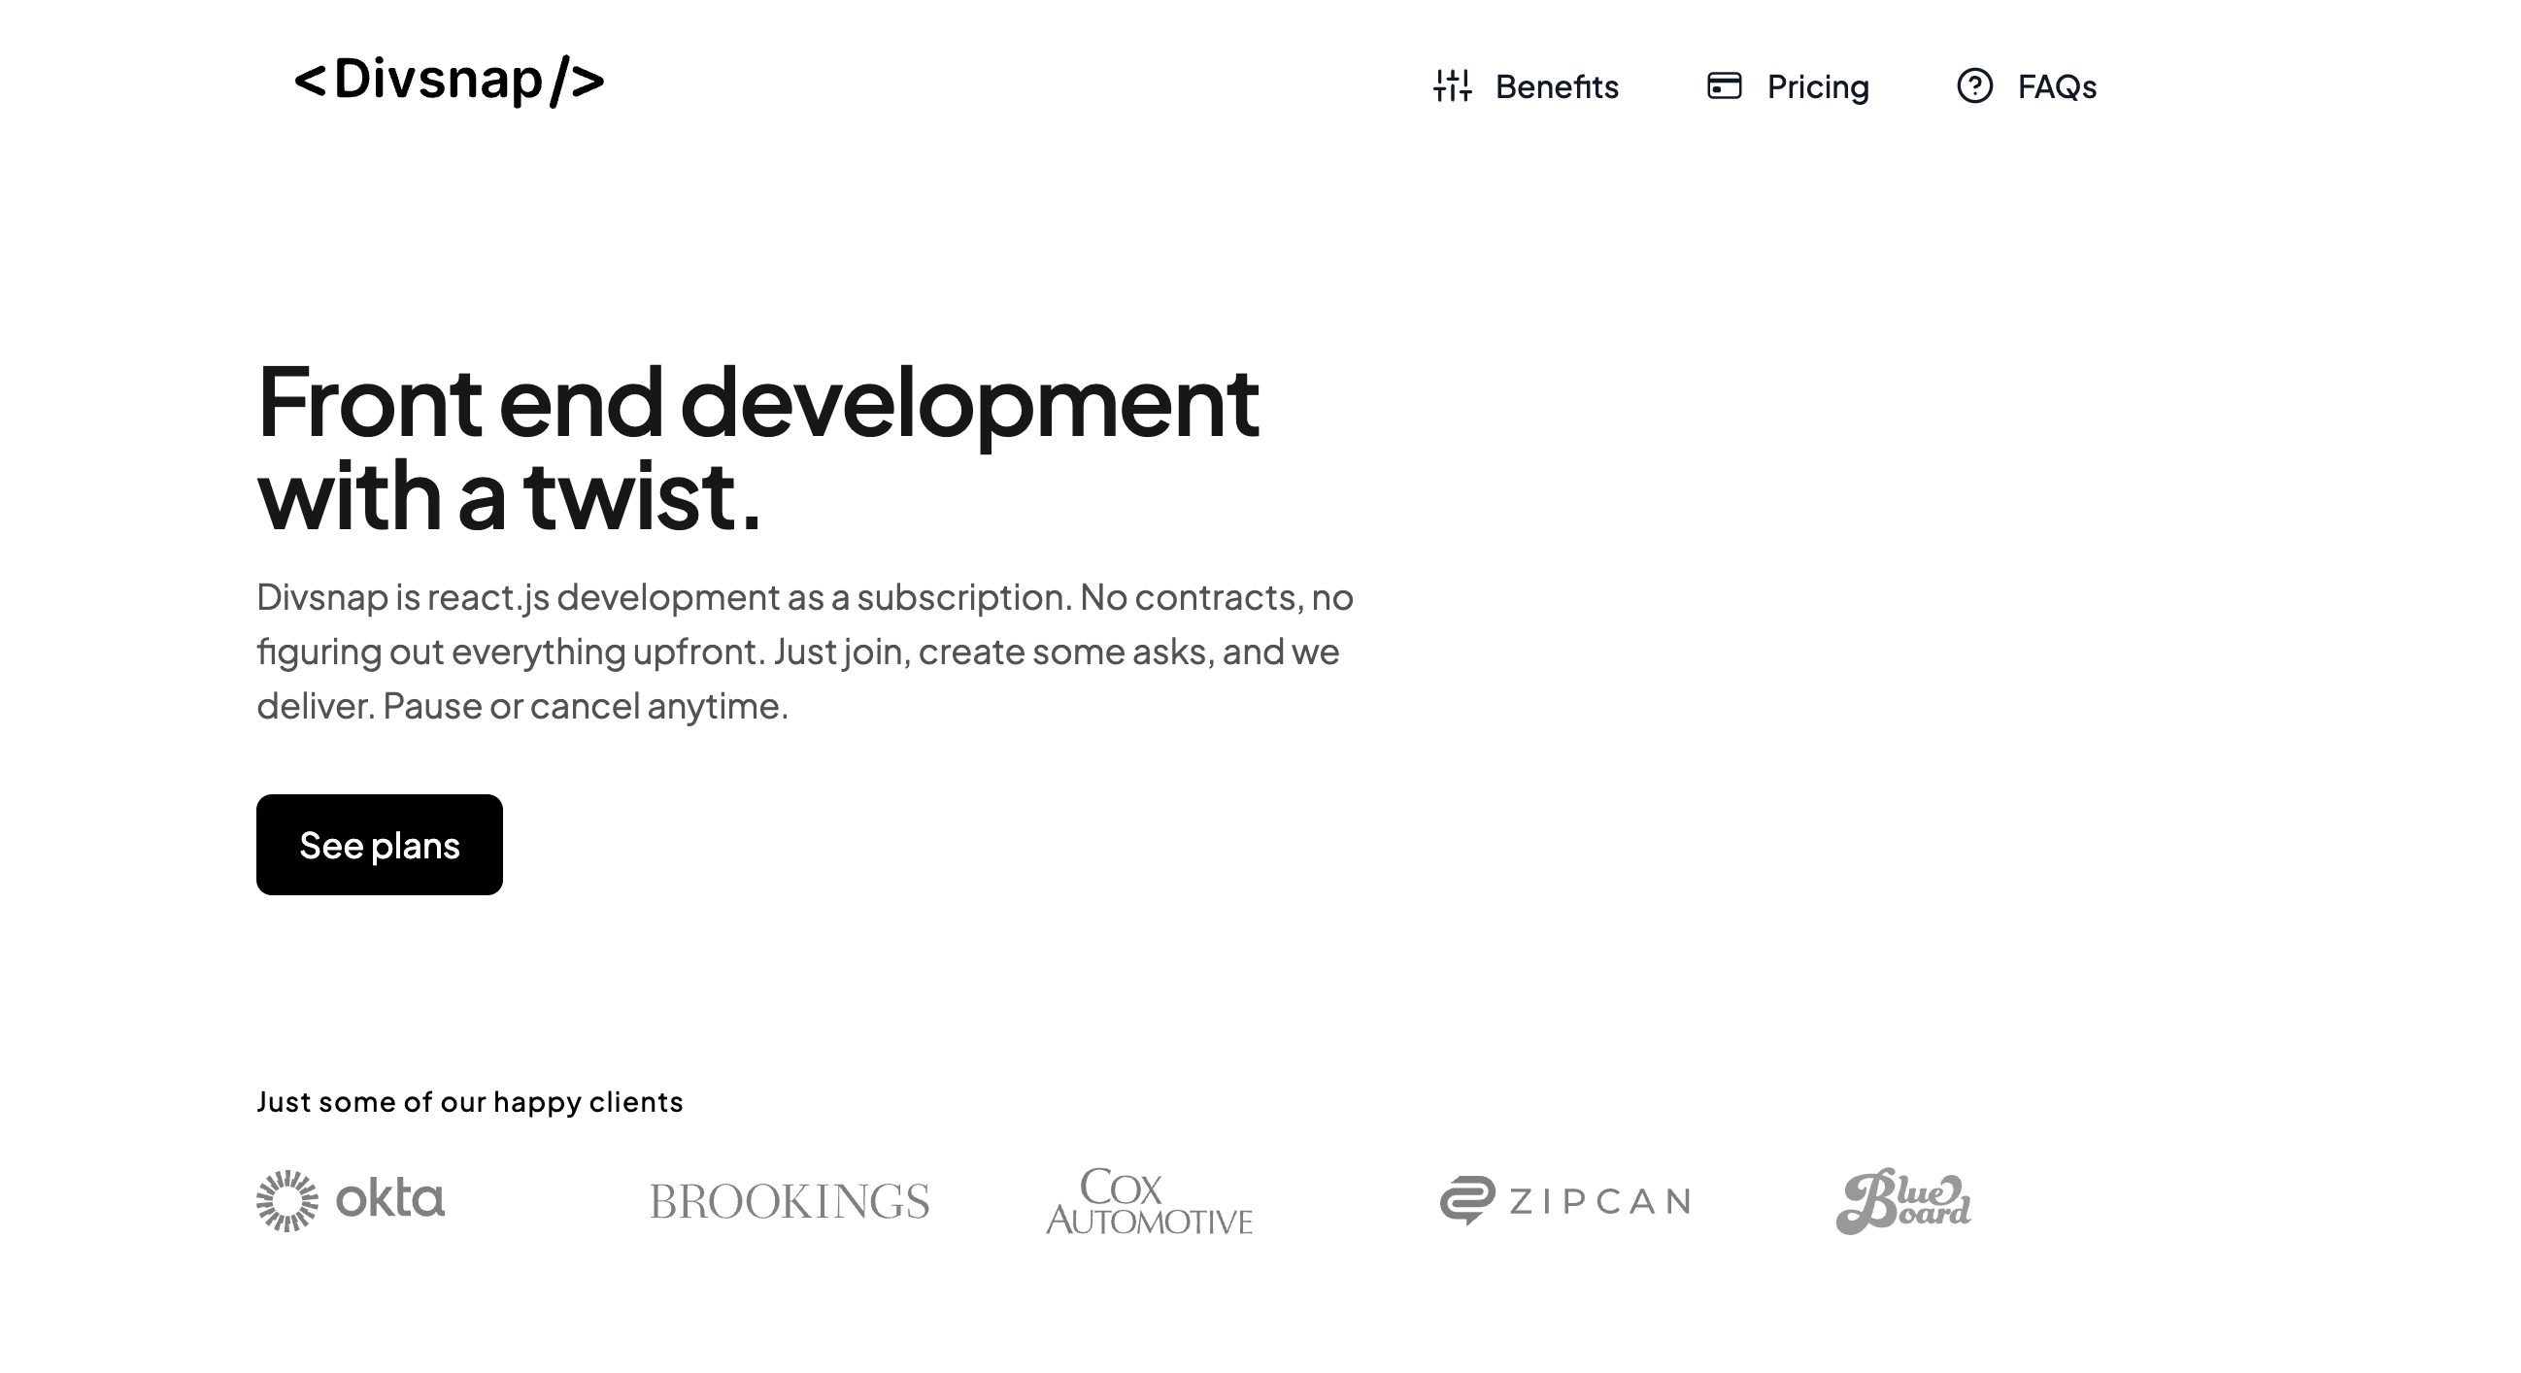Screen dimensions: 2521x1373
Task: Click the sliders icon beside Benefits
Action: point(1453,86)
